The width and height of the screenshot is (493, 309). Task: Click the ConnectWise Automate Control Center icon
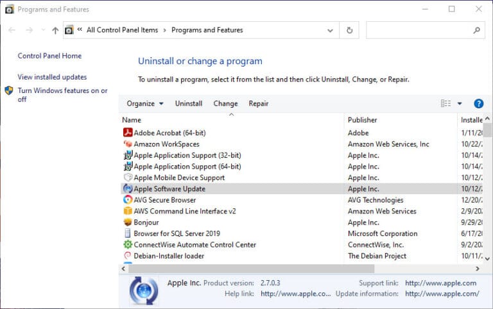click(x=128, y=244)
